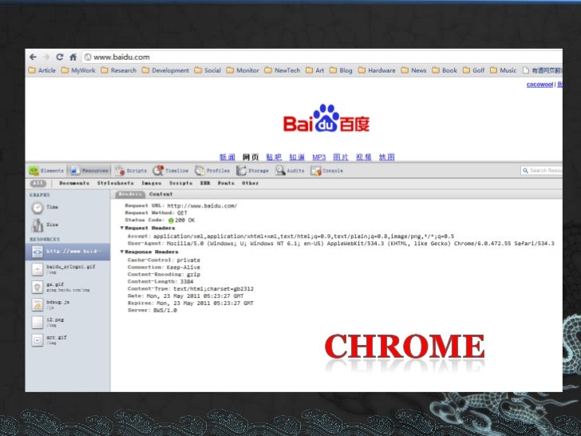Image resolution: width=581 pixels, height=436 pixels.
Task: Open the Monitor bookmarks folder
Action: point(243,70)
